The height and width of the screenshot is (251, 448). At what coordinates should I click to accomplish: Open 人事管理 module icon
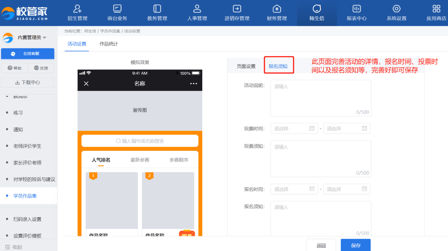pos(197,9)
